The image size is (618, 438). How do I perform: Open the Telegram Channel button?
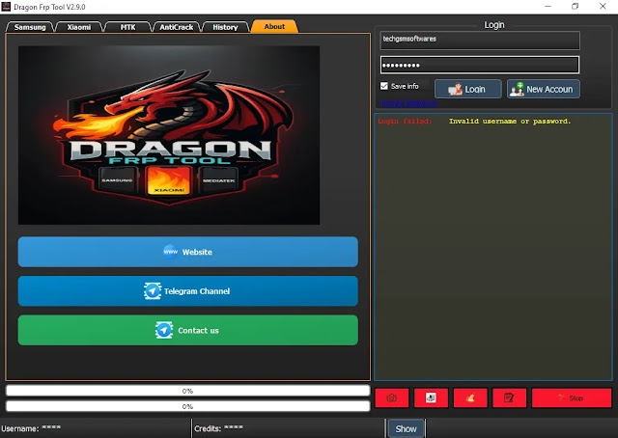[x=188, y=291]
